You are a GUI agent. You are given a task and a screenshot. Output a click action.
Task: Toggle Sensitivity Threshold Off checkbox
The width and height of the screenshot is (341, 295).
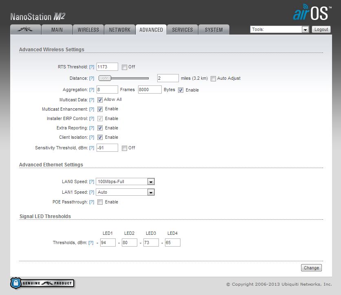click(124, 148)
